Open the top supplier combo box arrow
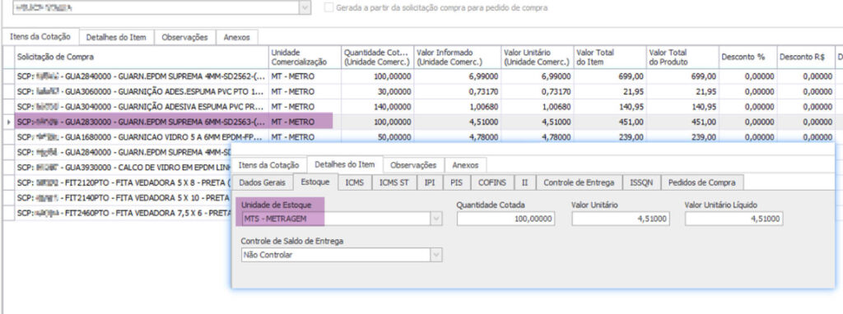Viewport: 843px width, 314px height. point(305,8)
